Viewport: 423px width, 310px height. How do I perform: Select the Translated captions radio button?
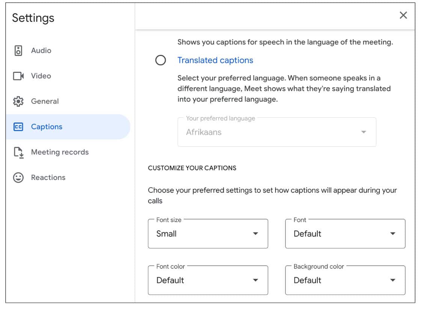click(161, 60)
